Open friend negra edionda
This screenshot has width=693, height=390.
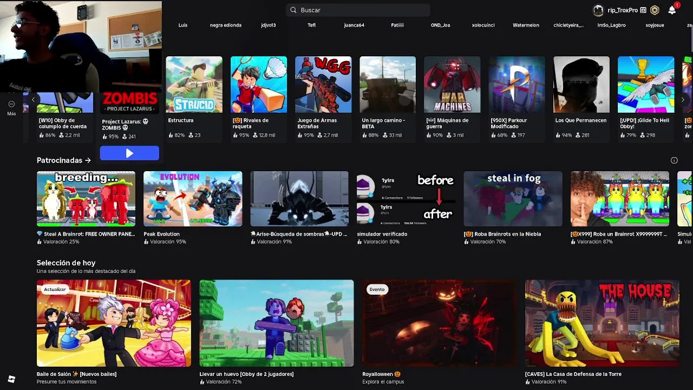tap(226, 25)
